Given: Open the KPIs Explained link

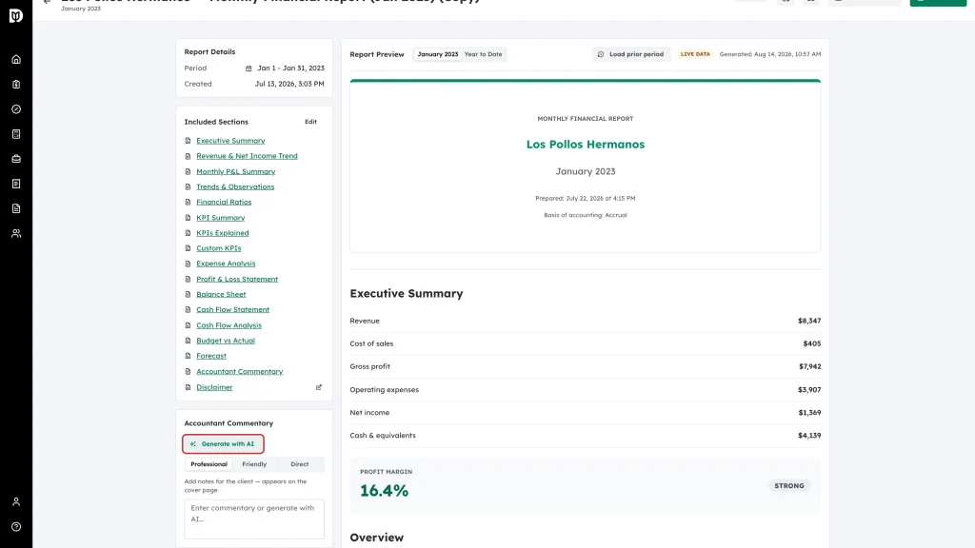Looking at the screenshot, I should coord(223,233).
